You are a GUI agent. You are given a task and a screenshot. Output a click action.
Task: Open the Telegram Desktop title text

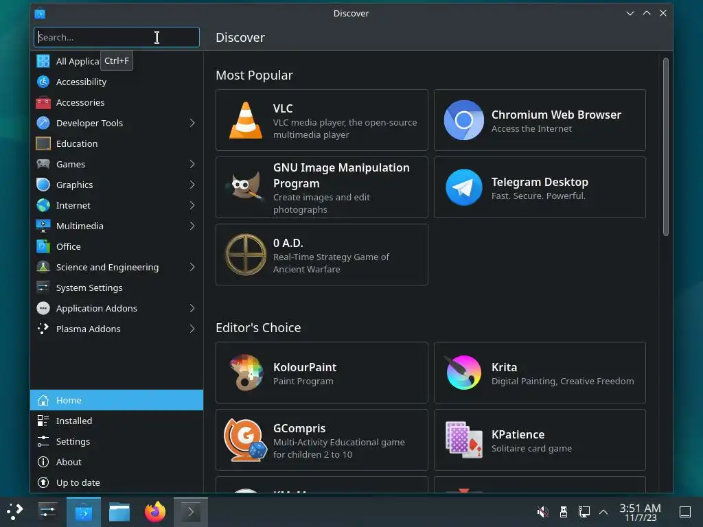pyautogui.click(x=540, y=182)
